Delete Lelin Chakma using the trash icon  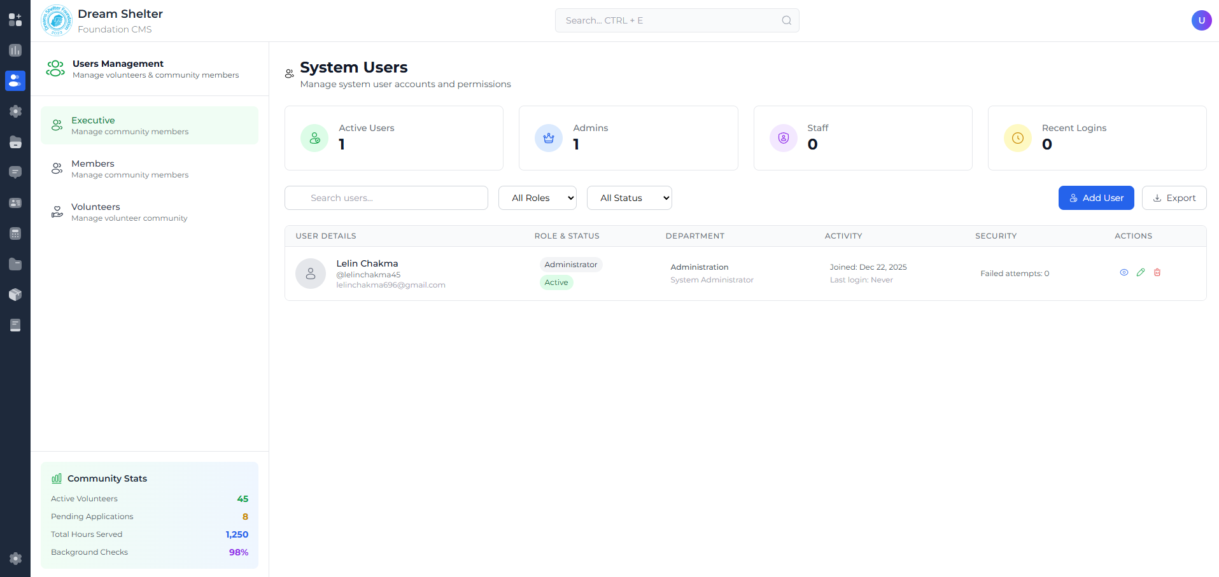pyautogui.click(x=1157, y=272)
